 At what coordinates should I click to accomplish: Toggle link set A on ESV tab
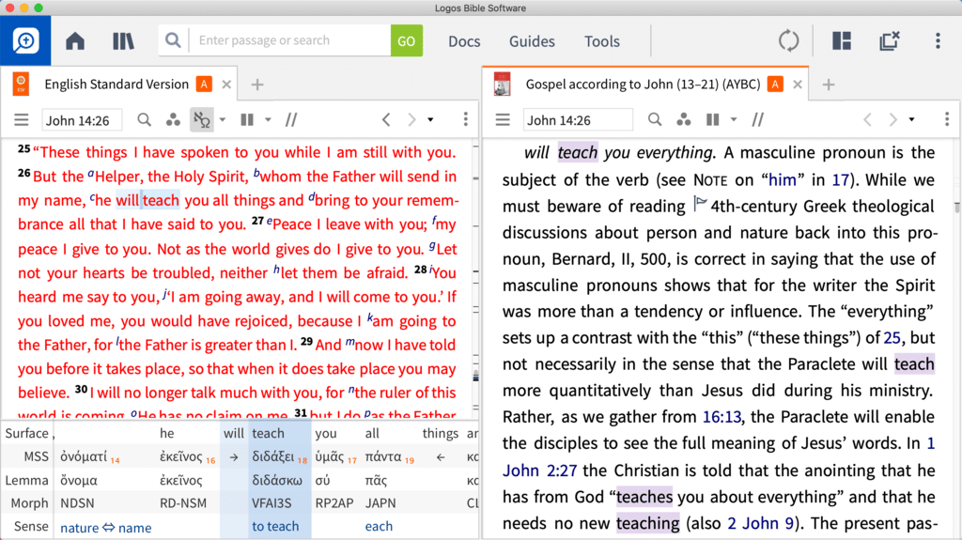pos(204,85)
